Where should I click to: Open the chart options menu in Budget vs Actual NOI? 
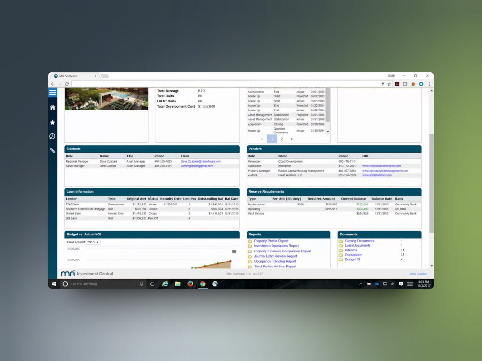pyautogui.click(x=234, y=251)
